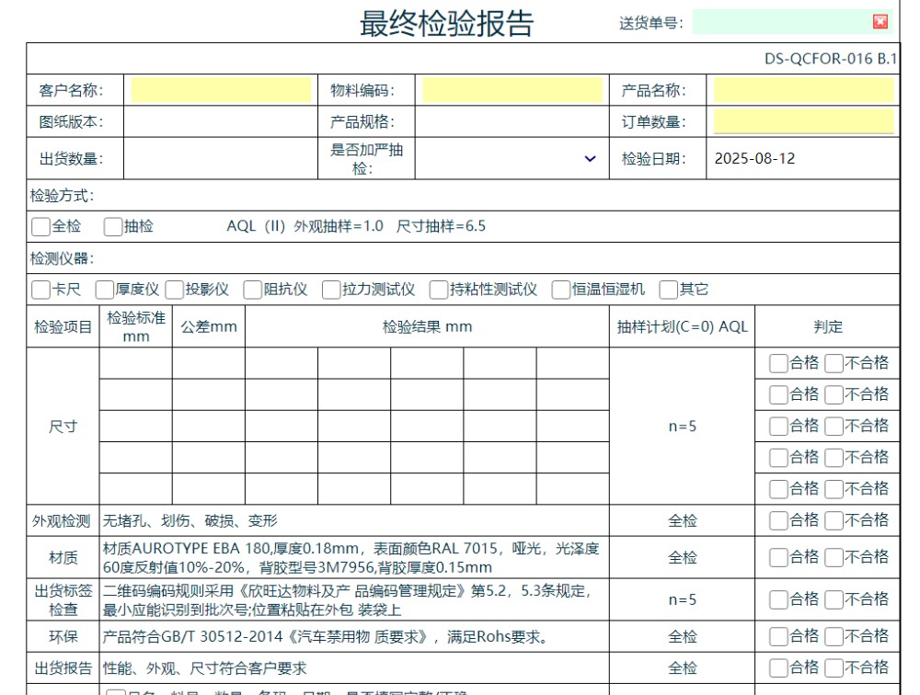This screenshot has width=920, height=695.
Task: Mark 外观检测 row as 合格
Action: pyautogui.click(x=778, y=521)
